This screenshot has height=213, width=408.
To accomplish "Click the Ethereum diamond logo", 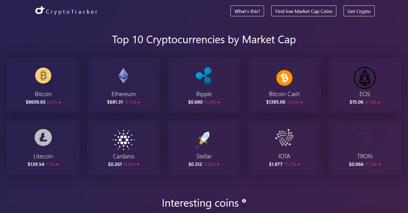I will click(123, 76).
